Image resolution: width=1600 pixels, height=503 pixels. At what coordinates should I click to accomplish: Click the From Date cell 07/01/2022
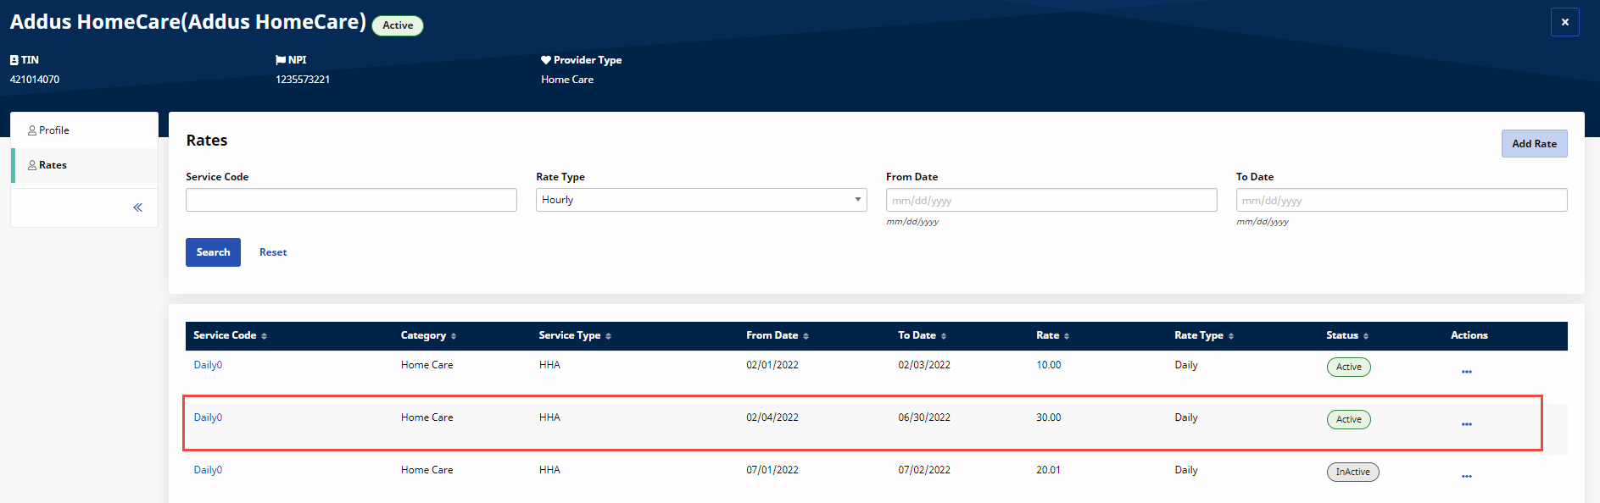click(x=772, y=470)
